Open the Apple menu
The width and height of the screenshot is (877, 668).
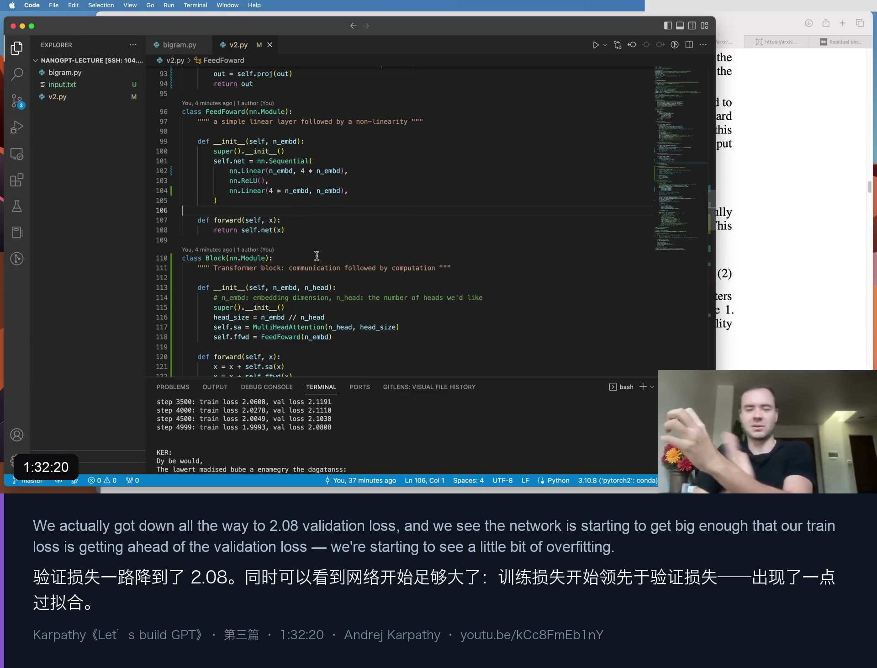pos(12,5)
